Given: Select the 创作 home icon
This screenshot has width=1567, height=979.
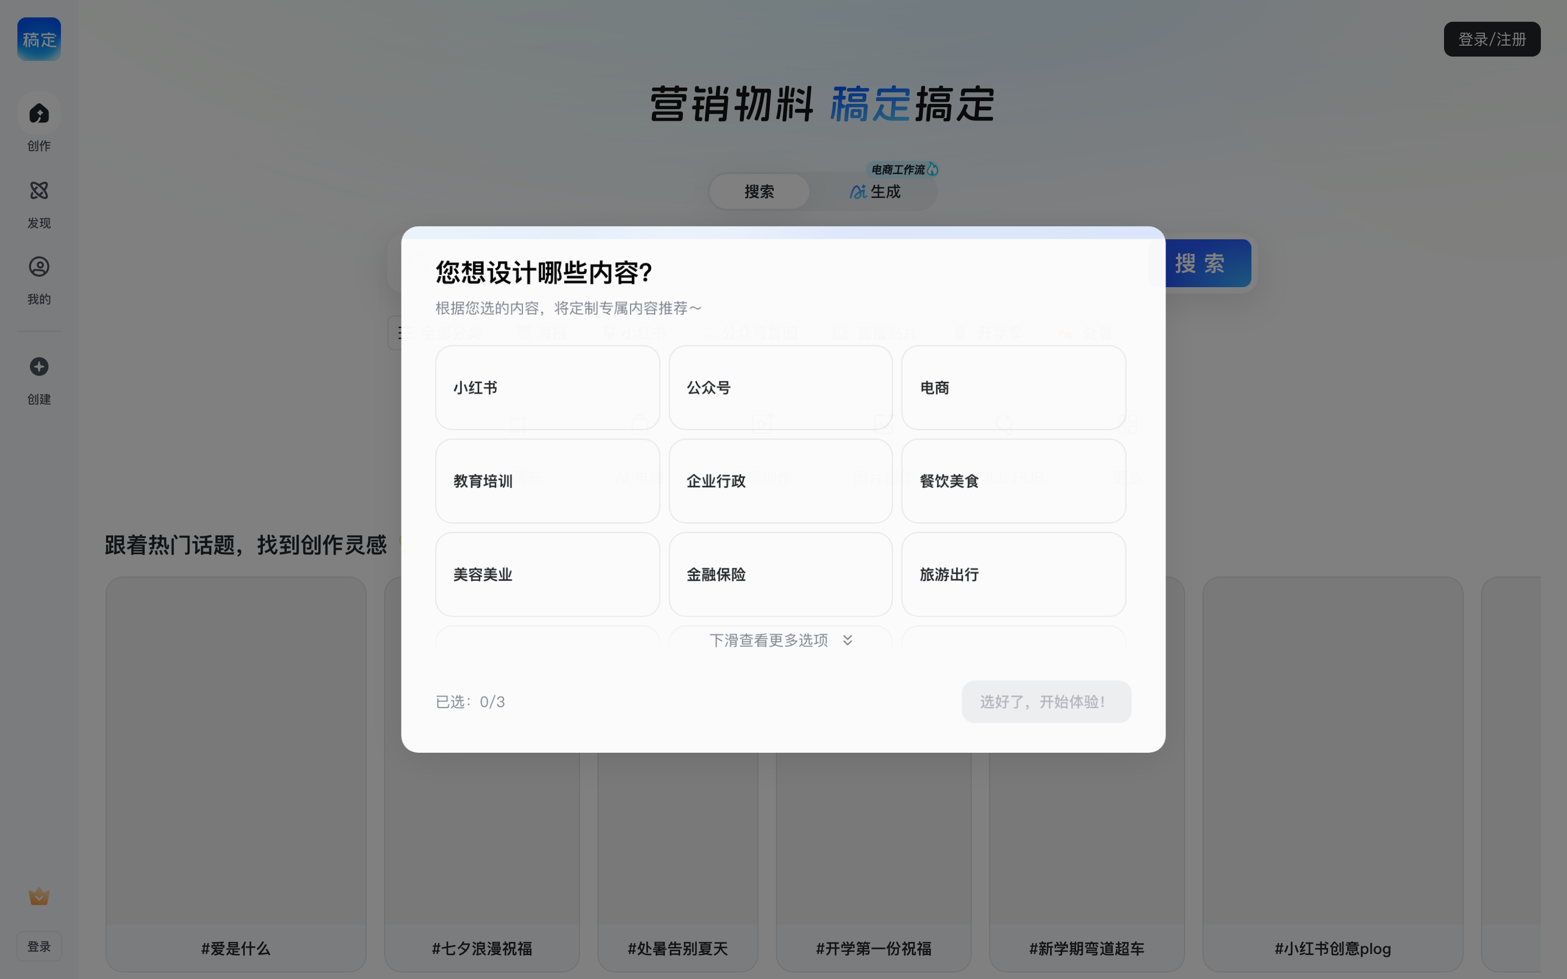Looking at the screenshot, I should click(39, 114).
